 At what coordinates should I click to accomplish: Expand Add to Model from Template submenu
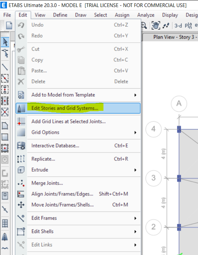(x=78, y=95)
